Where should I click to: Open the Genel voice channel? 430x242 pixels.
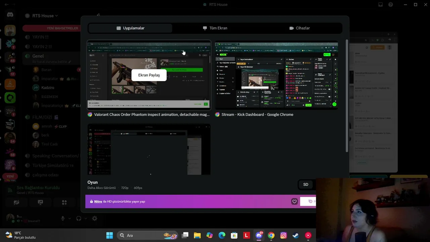click(38, 56)
